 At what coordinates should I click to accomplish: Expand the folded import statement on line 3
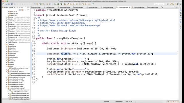(35, 15)
